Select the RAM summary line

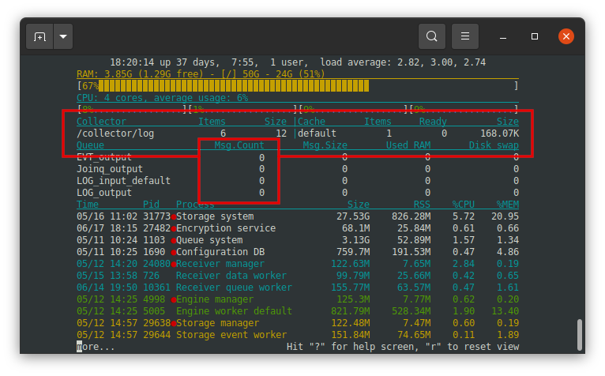tap(201, 74)
